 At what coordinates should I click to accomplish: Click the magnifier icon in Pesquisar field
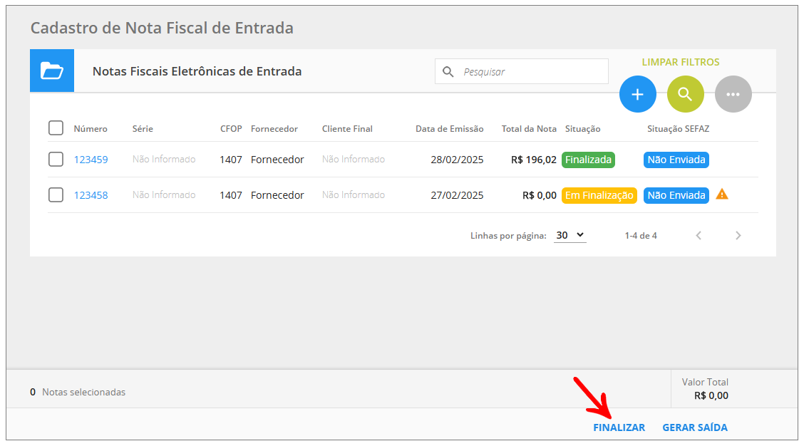pos(448,72)
